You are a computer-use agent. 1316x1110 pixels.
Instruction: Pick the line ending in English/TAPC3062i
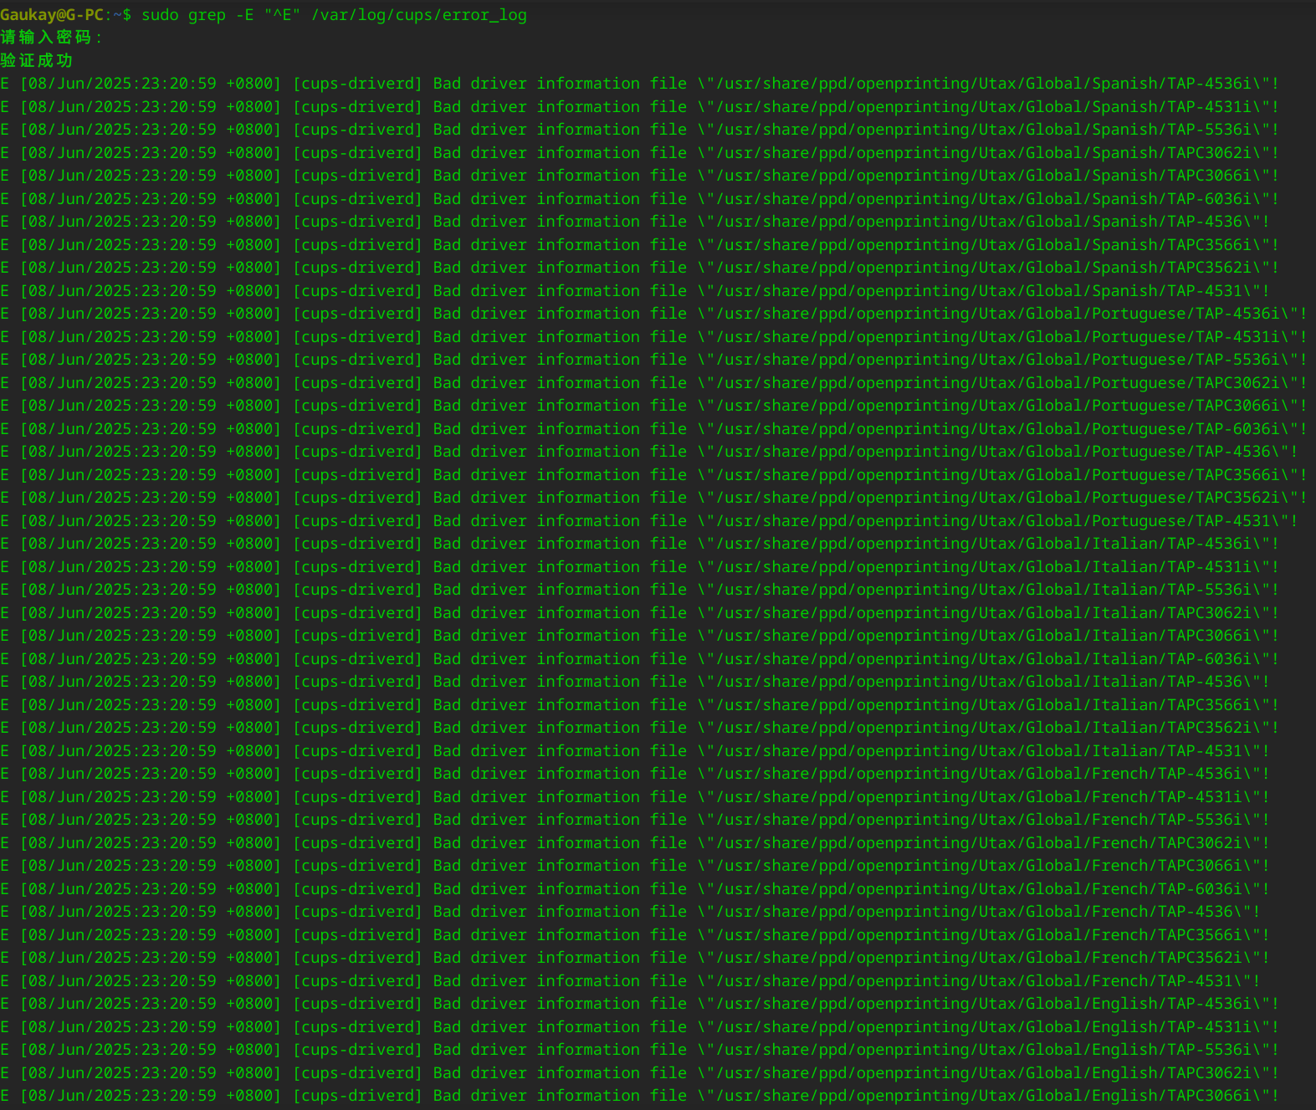pos(639,1073)
